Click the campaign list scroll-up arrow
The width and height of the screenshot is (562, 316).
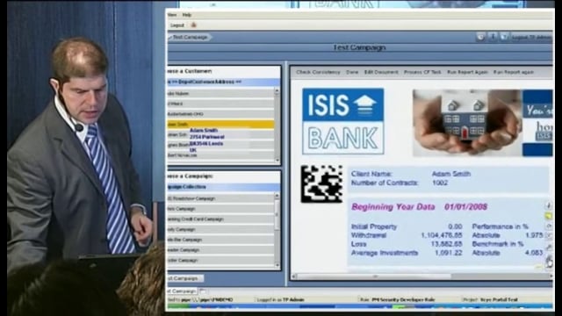(x=277, y=197)
